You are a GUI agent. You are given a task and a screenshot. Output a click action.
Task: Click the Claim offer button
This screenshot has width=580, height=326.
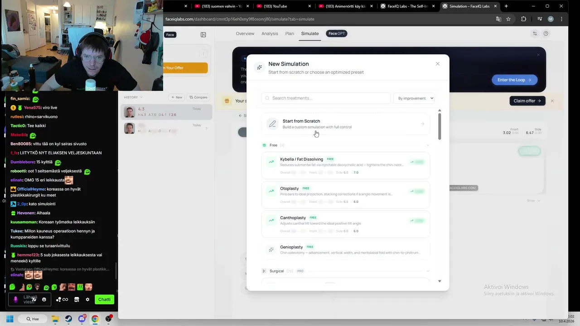527,101
